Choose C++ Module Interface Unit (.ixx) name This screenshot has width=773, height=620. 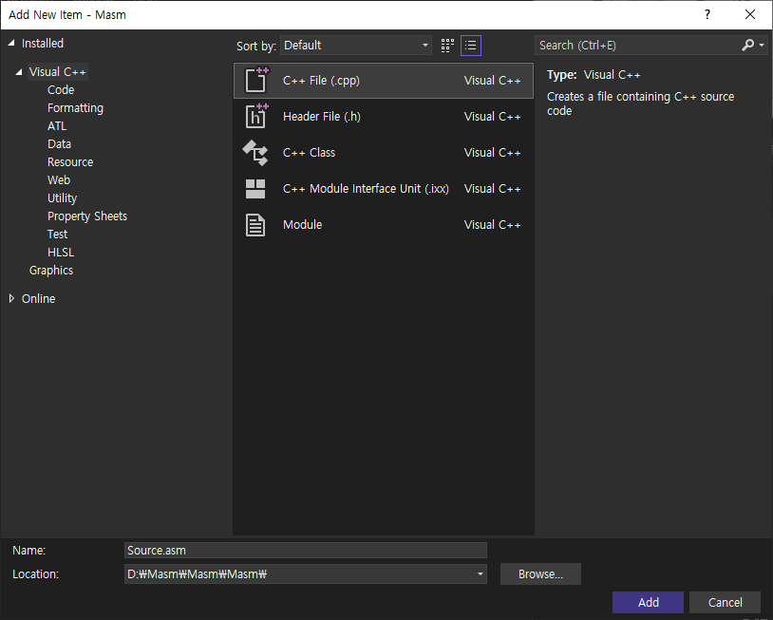click(x=366, y=189)
